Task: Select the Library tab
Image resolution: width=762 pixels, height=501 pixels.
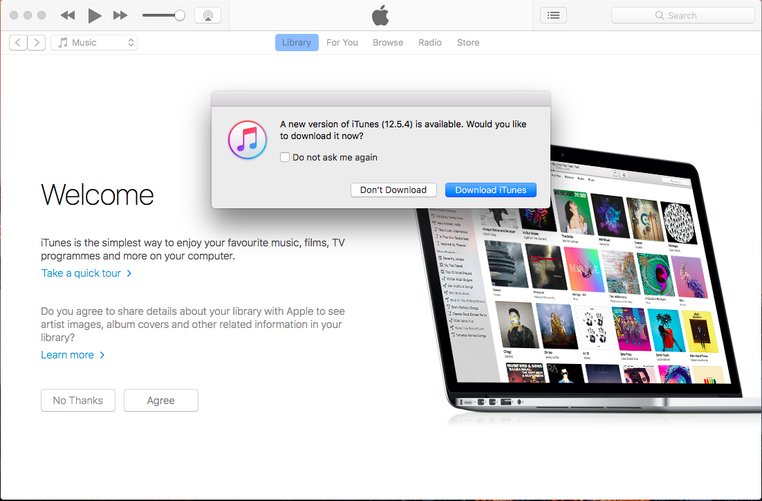Action: [297, 43]
